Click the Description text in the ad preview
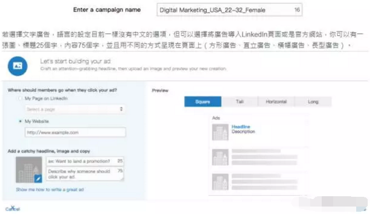This screenshot has height=214, width=370. (243, 131)
